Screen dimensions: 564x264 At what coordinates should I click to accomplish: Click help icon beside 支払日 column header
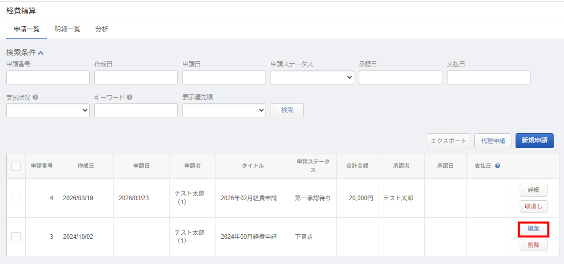[x=497, y=166]
